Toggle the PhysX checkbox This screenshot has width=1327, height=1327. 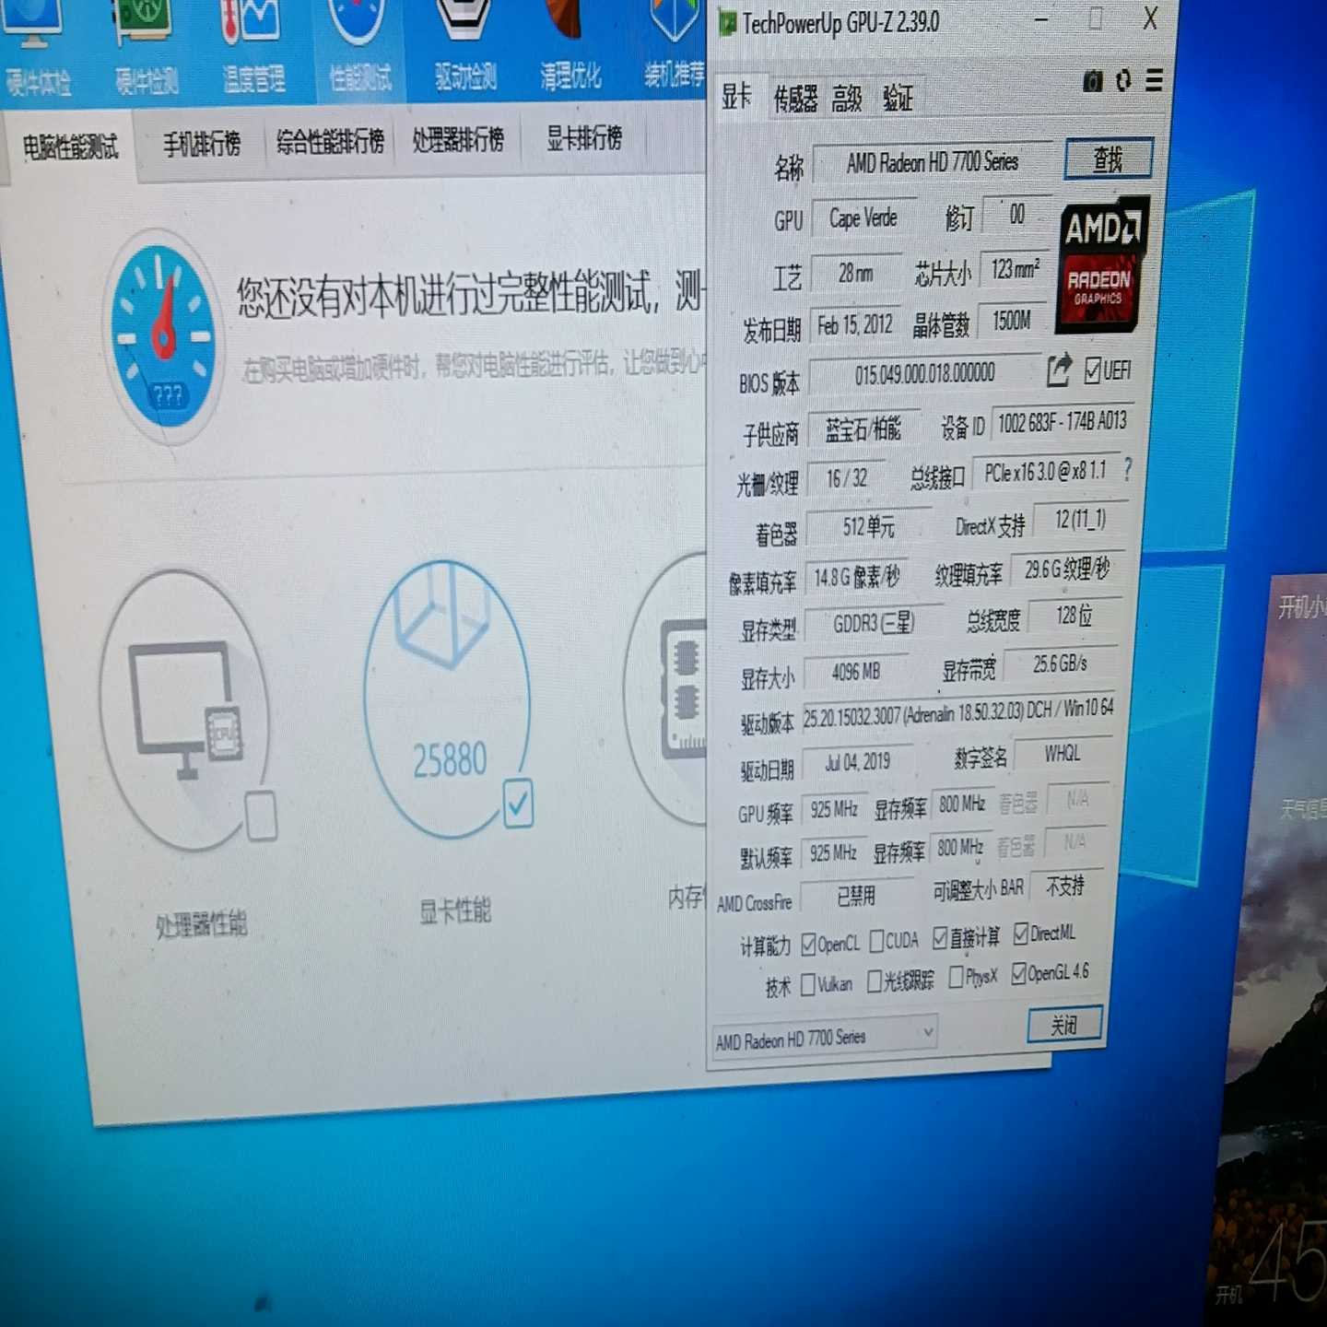coord(956,977)
